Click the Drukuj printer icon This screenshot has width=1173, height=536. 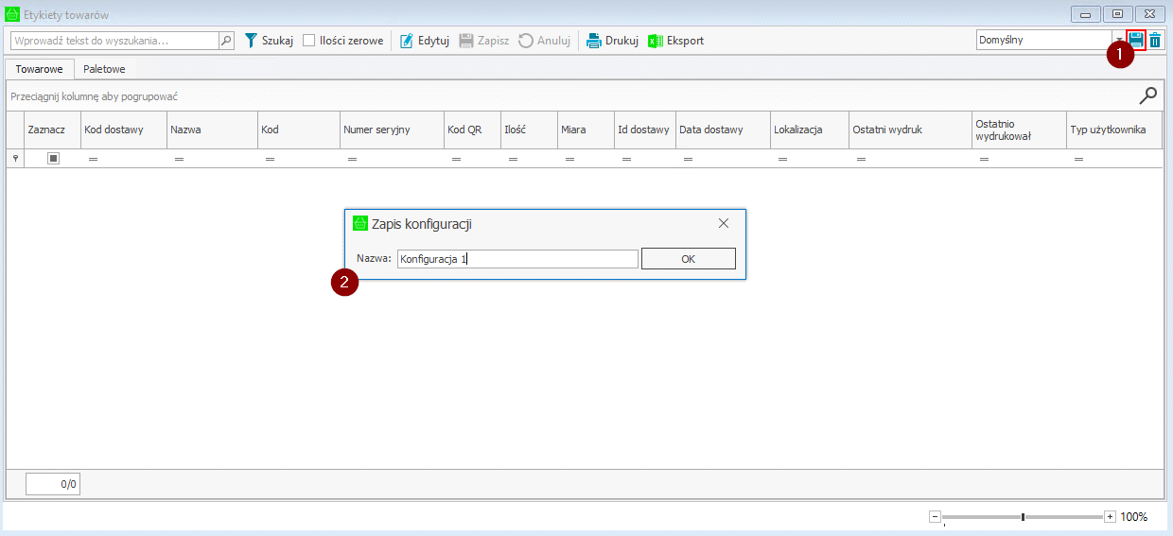594,41
